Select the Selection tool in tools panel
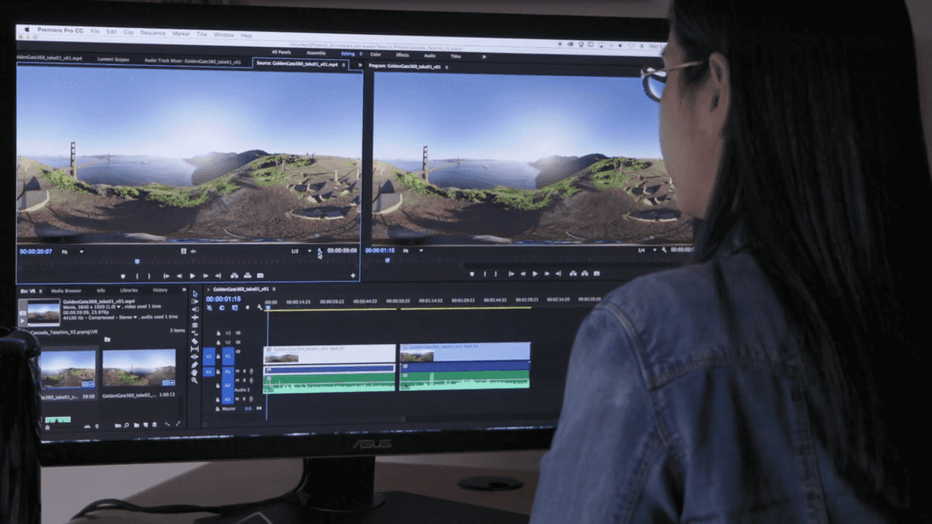 (x=195, y=294)
